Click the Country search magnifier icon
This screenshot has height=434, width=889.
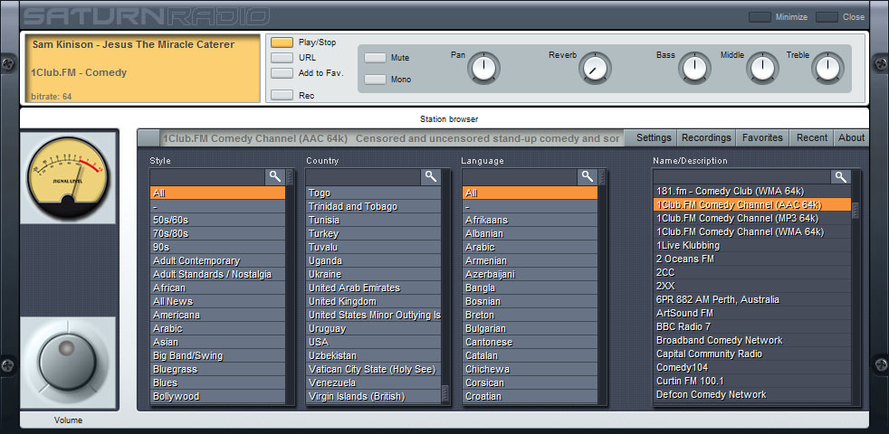(431, 177)
